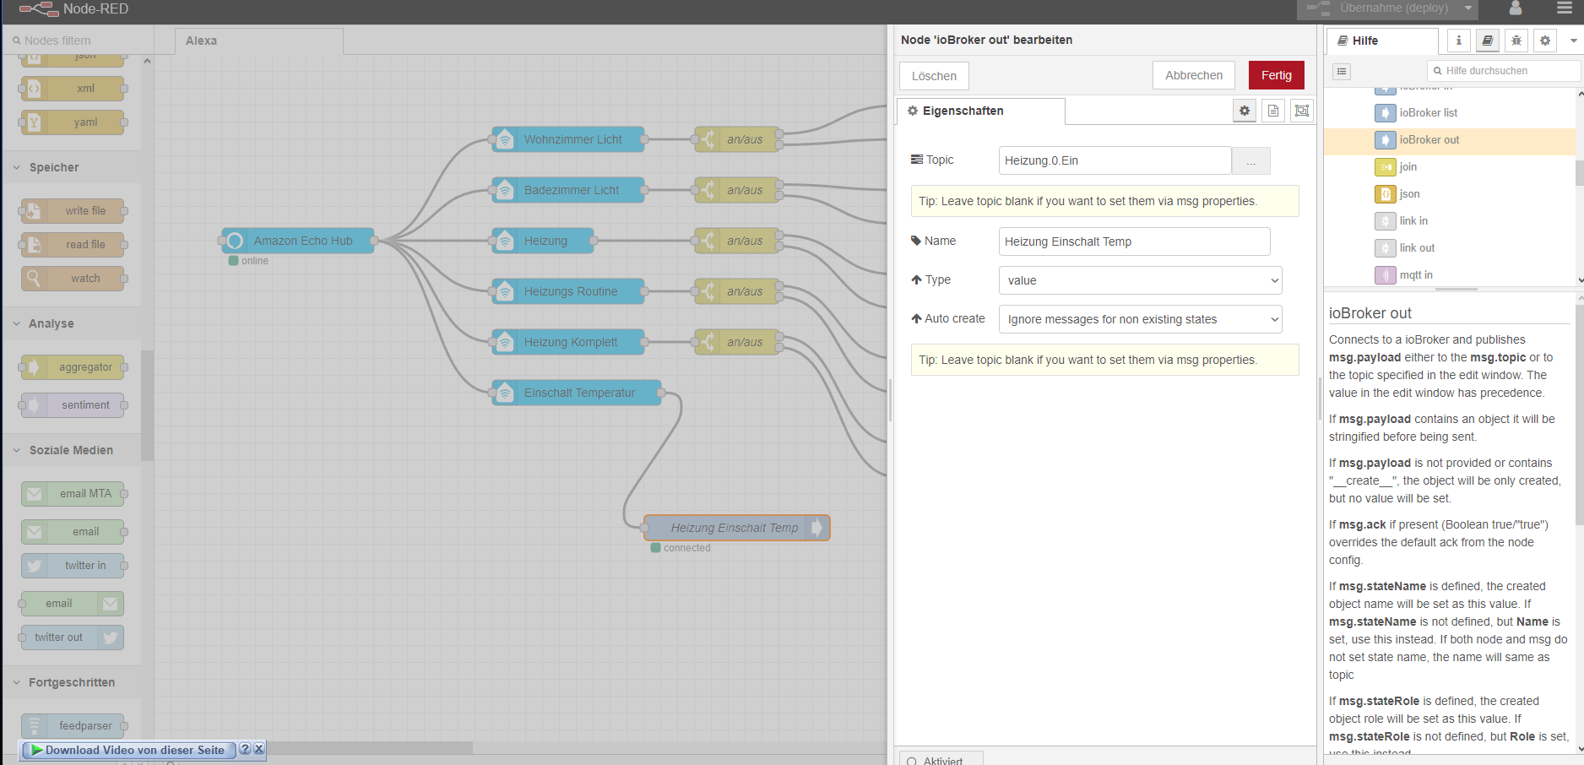Click the Name input field

pos(1134,241)
